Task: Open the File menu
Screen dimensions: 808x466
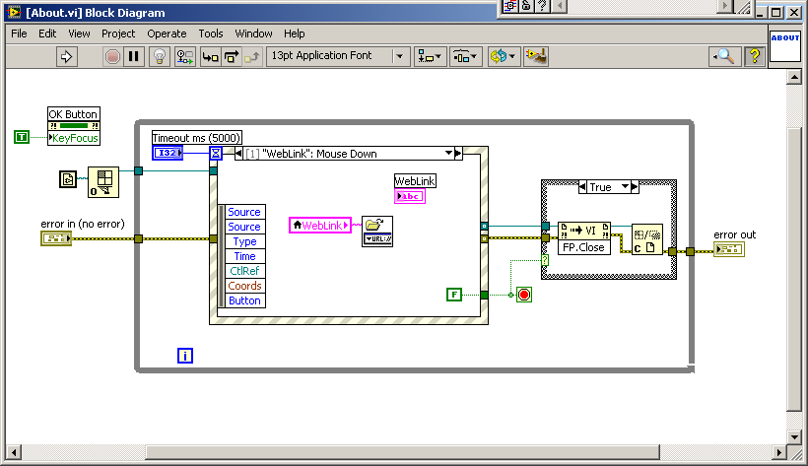Action: pyautogui.click(x=19, y=33)
